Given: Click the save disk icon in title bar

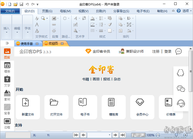Looking at the screenshot, I should [21, 4].
